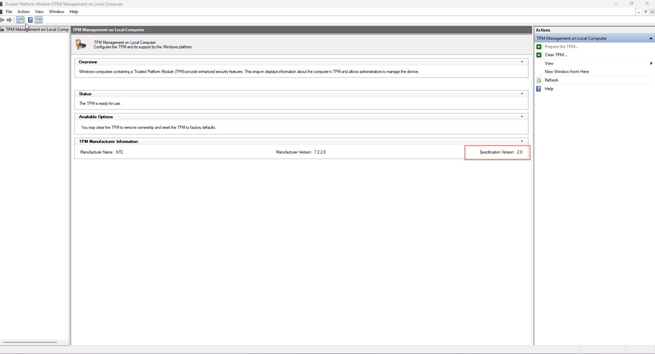Collapse the TPM Management on Local Computer actions group
655x354 pixels.
click(x=651, y=38)
